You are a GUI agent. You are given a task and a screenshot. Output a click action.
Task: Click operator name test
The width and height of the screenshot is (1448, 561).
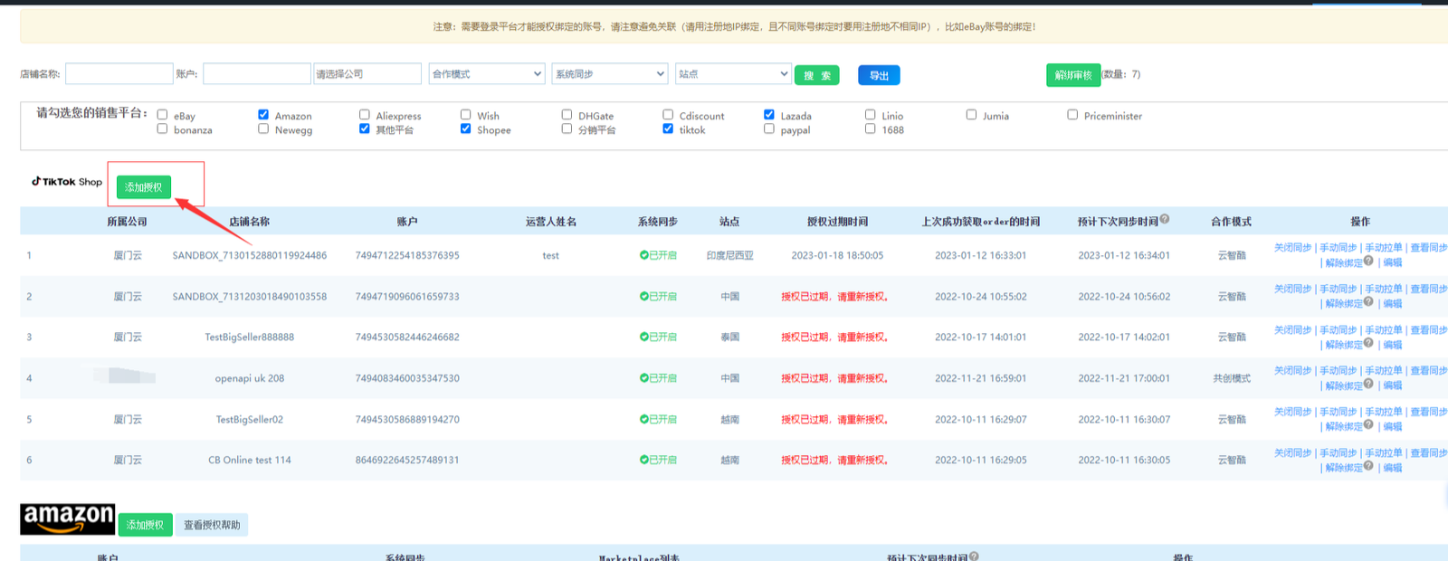pos(551,255)
